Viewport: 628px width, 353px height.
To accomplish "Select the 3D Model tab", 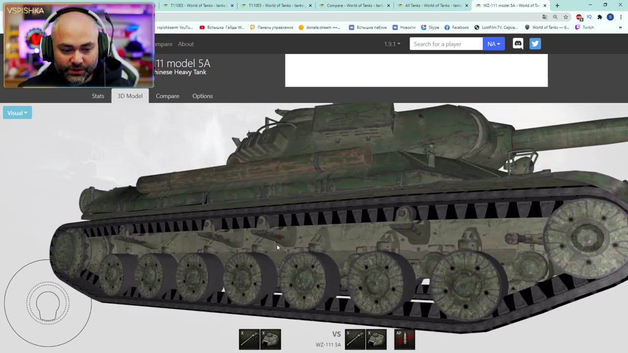I will pos(130,96).
